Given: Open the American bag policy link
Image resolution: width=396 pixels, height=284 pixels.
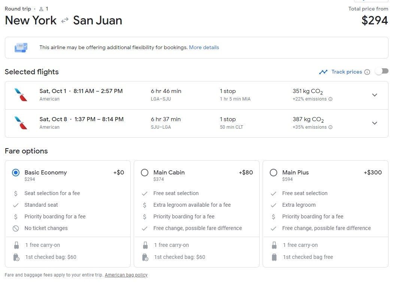Looking at the screenshot, I should pos(126,275).
